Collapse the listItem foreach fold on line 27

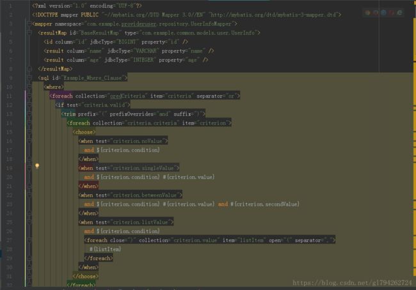pos(29,240)
